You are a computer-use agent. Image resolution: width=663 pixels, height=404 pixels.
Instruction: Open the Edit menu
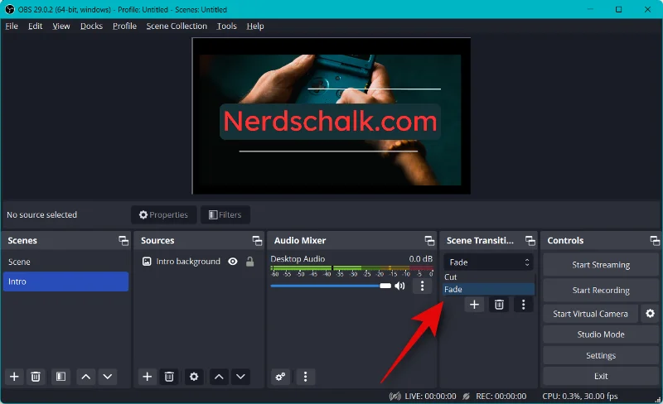pos(35,26)
